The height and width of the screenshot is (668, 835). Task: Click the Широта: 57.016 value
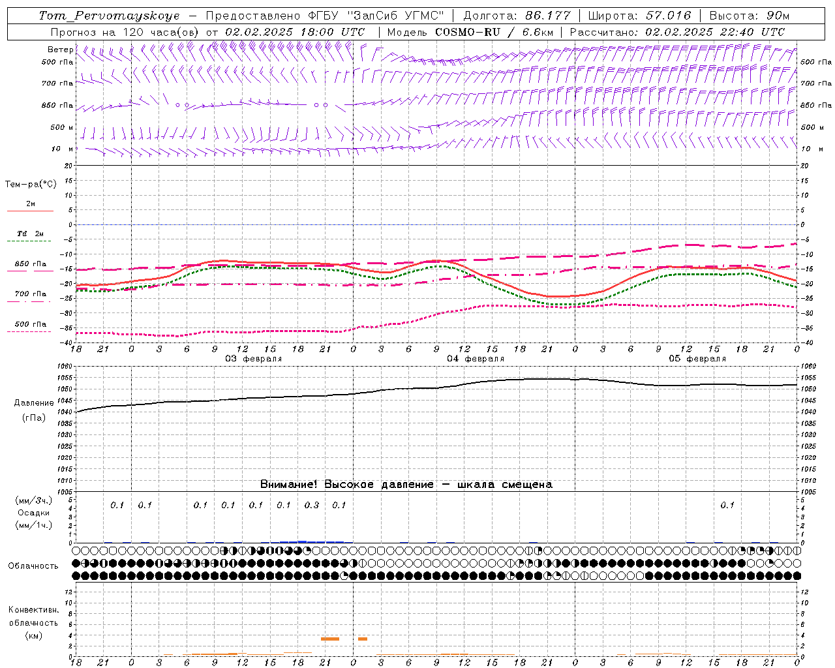coord(639,16)
